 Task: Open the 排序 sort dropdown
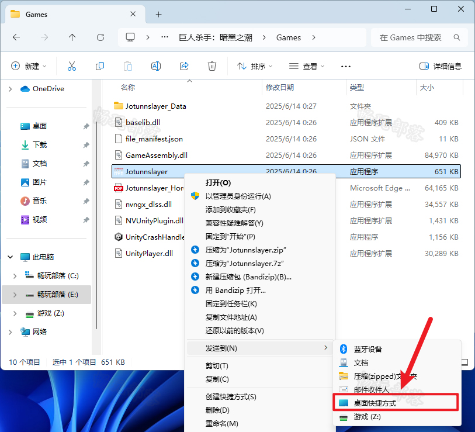pos(255,66)
